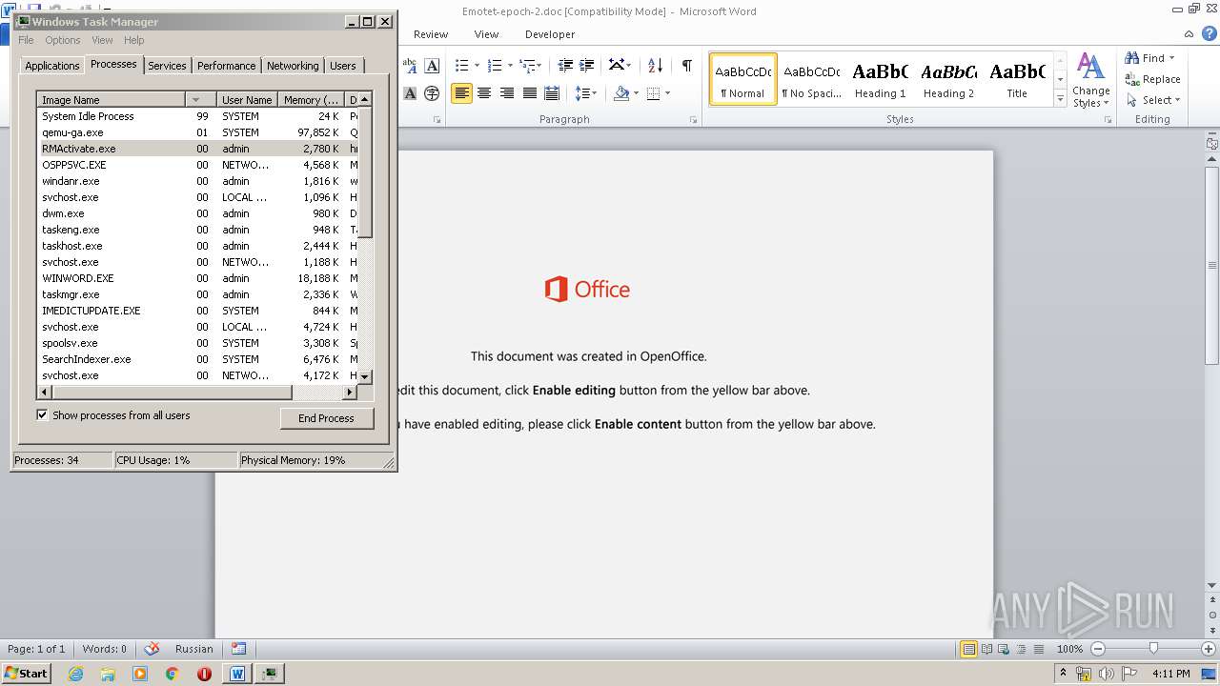Switch to Networking tab in Task Manager
Screen dimensions: 1220x686
coord(293,66)
